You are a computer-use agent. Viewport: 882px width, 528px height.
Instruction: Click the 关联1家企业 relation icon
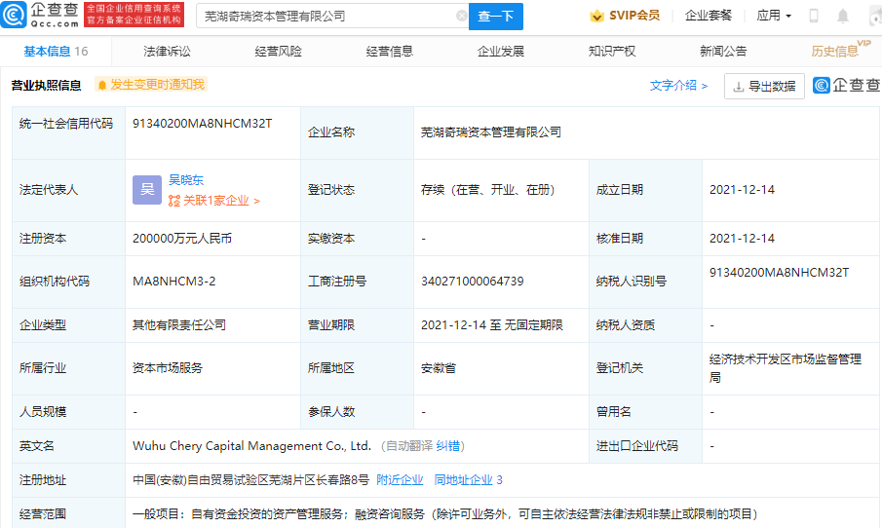[x=174, y=202]
